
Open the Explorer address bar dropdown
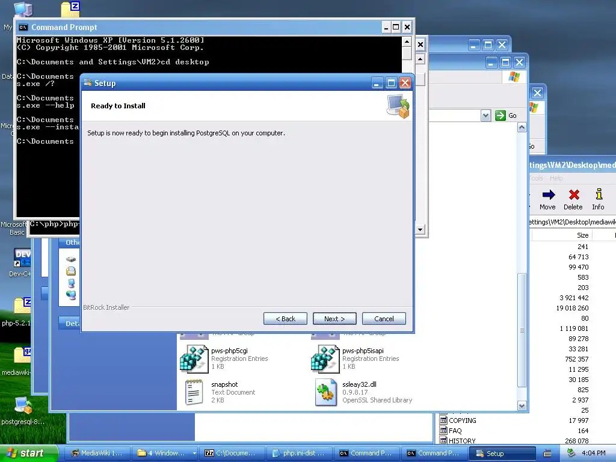485,115
